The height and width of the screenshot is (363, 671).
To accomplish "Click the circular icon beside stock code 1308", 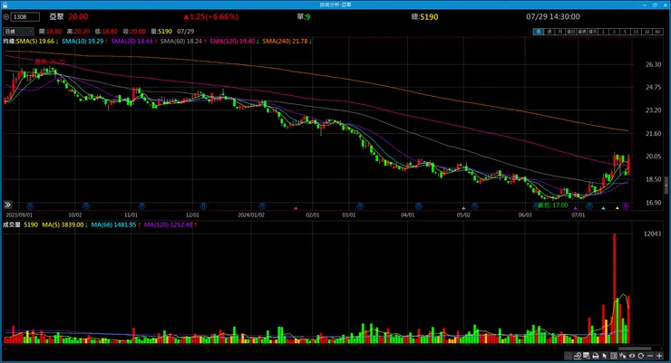I will pos(5,17).
